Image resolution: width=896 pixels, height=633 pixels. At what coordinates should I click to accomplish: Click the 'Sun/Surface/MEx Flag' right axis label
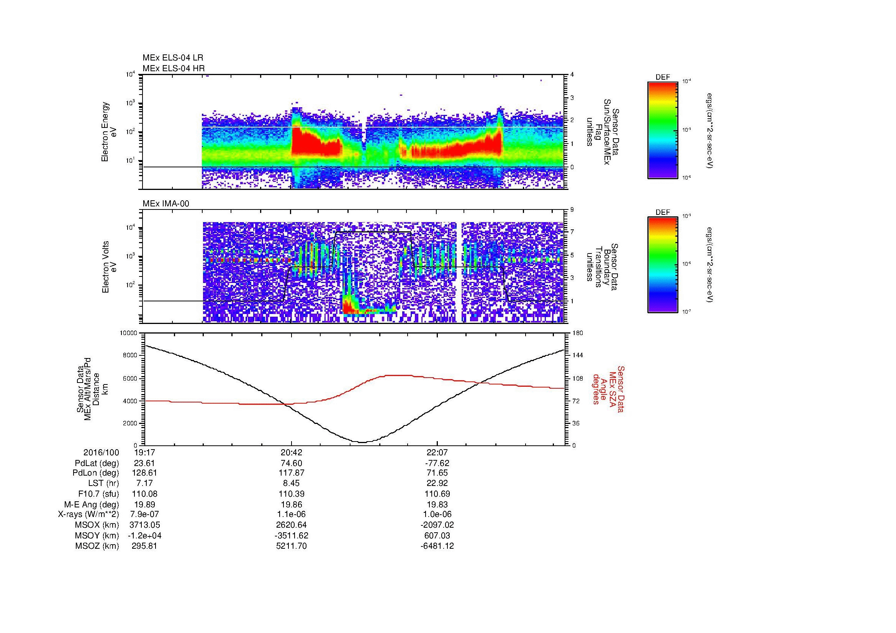pyautogui.click(x=602, y=132)
